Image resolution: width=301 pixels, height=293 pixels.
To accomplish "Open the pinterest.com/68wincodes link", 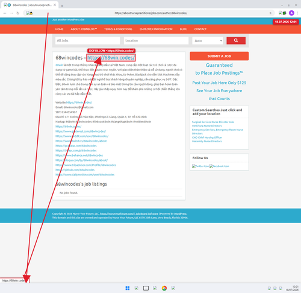I will tap(81, 131).
